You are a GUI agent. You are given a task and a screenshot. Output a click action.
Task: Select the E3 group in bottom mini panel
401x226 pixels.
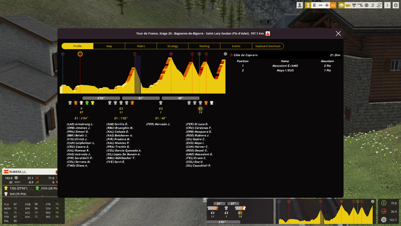pyautogui.click(x=212, y=212)
